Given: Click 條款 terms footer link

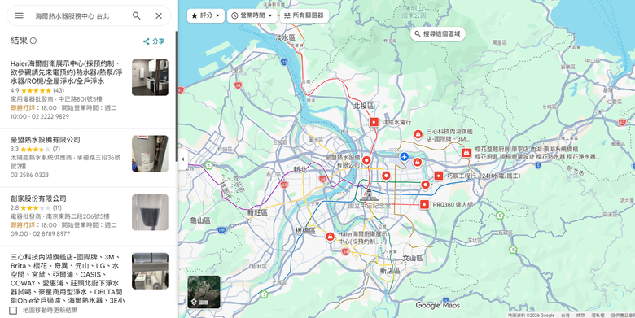Looking at the screenshot, I should [580, 316].
